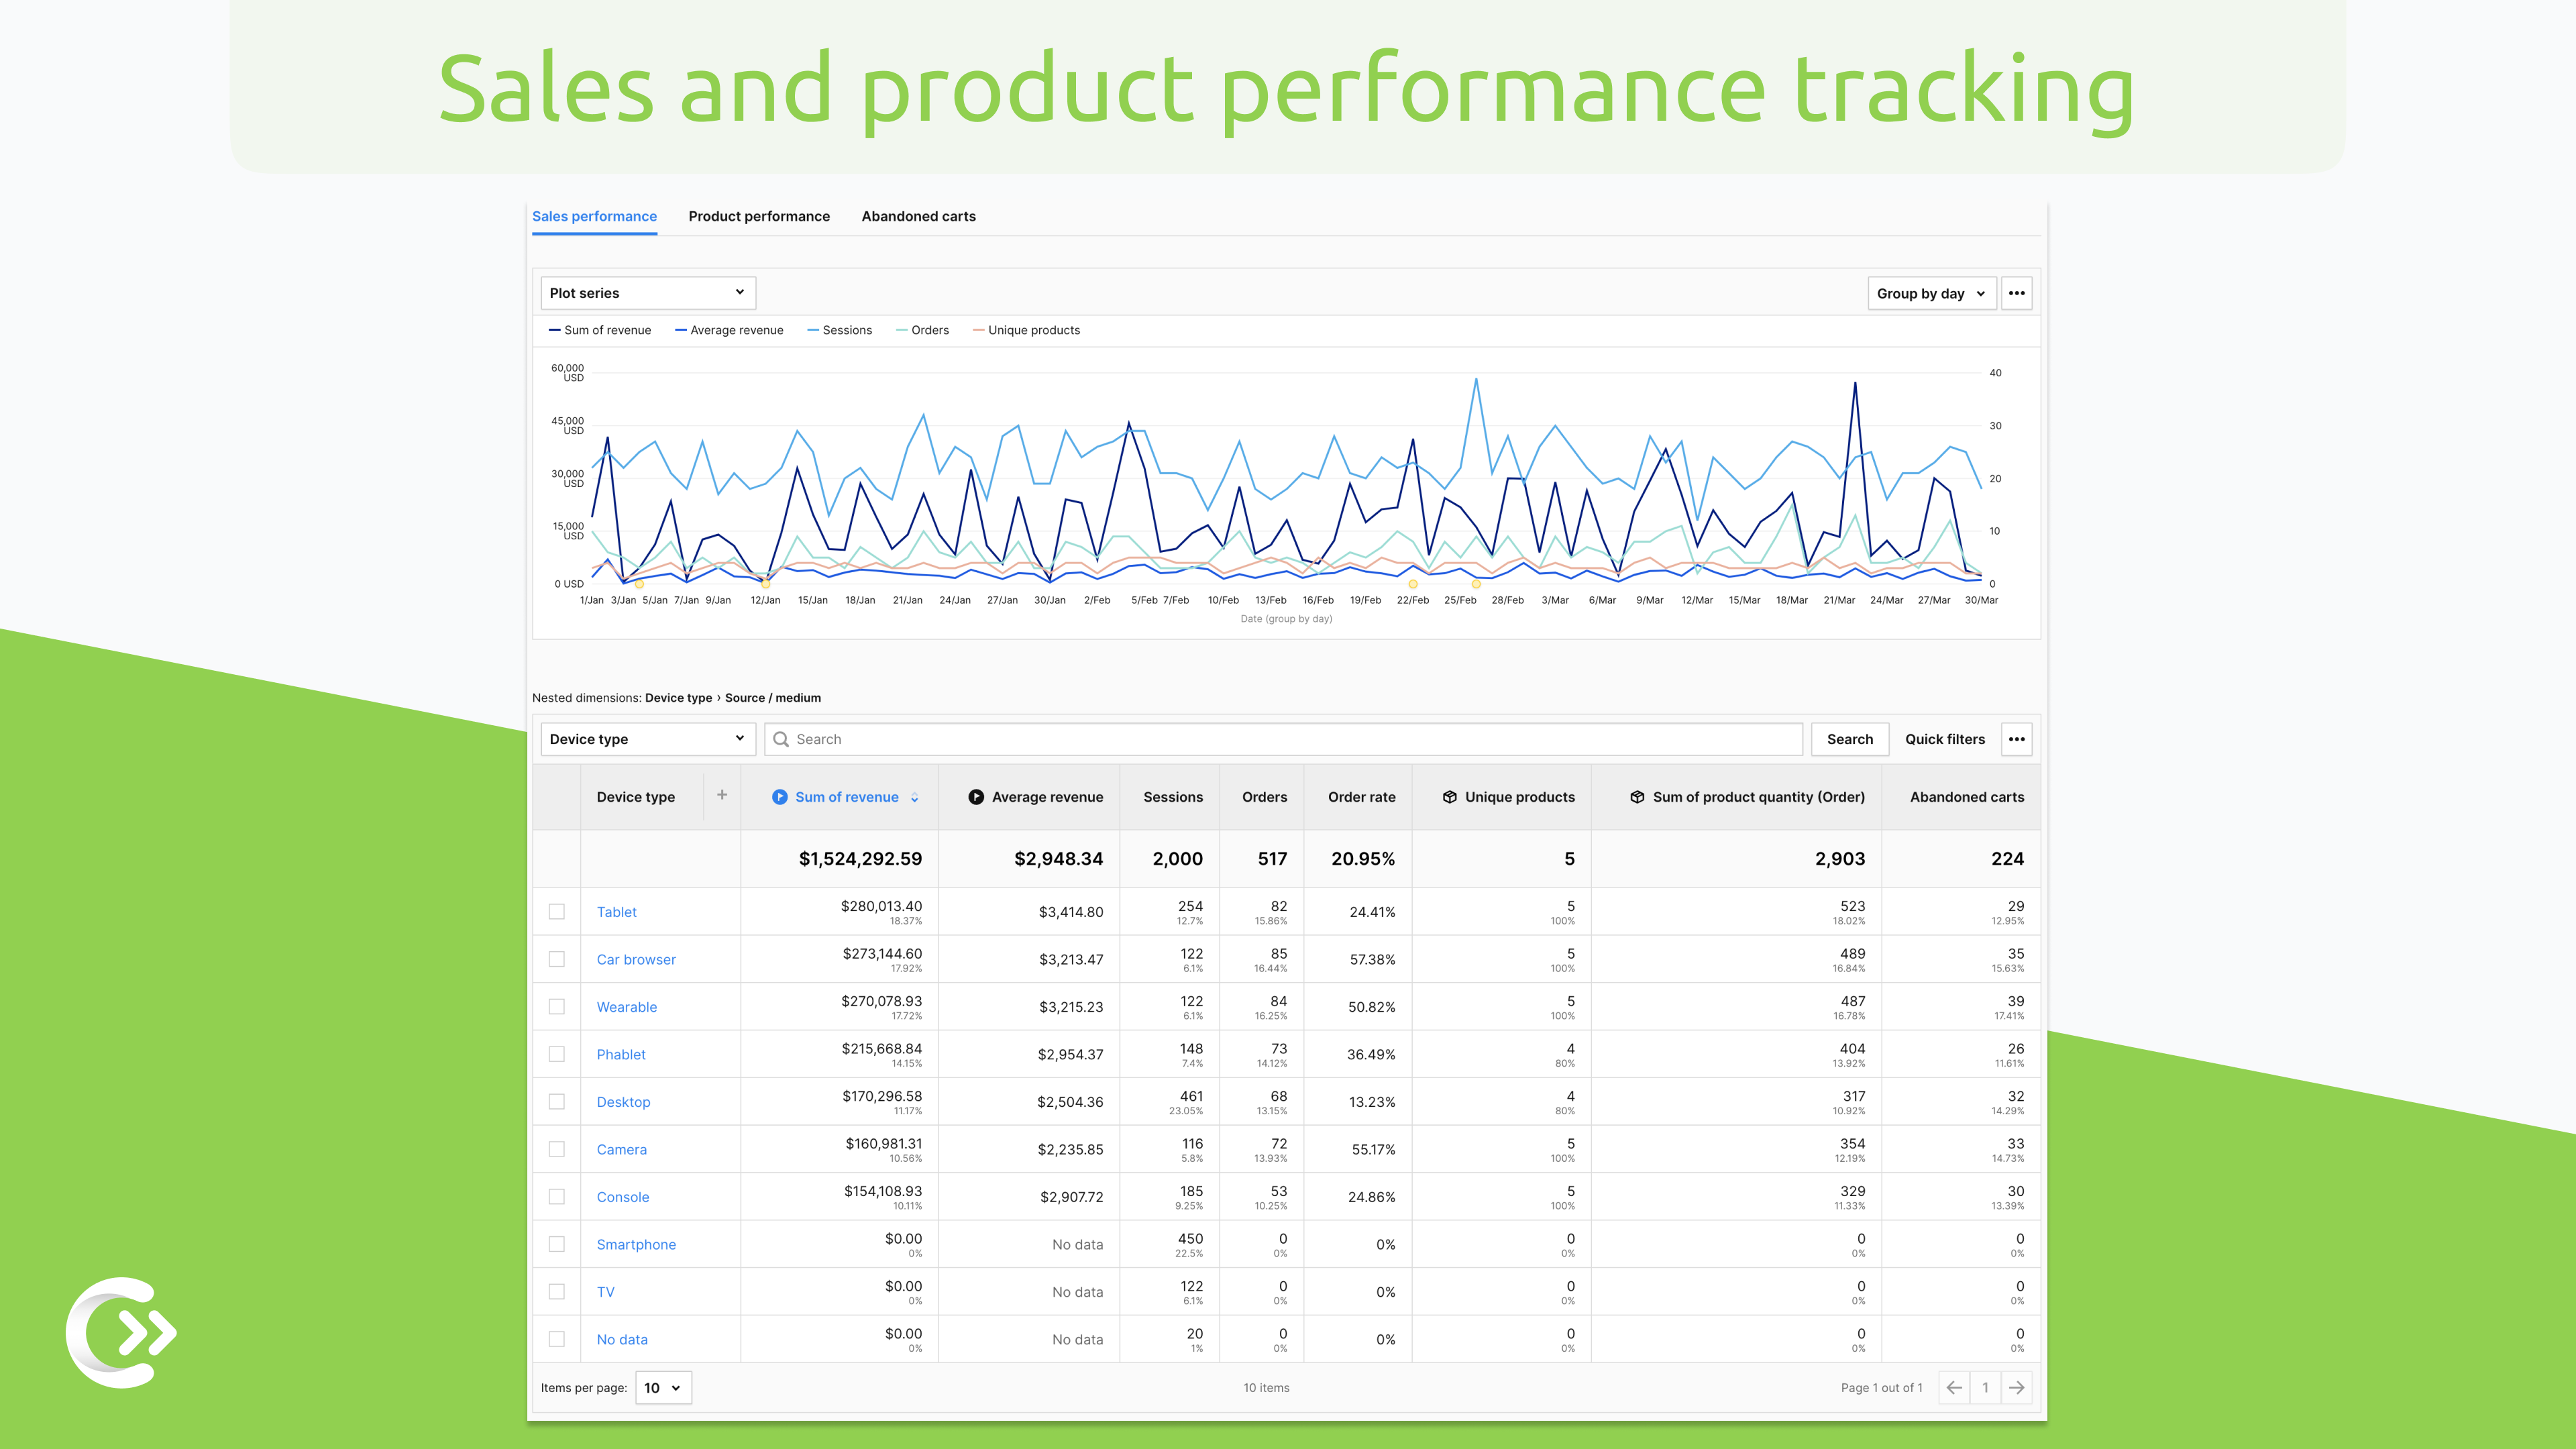Screen dimensions: 2576x1449
Task: Check the No data row checkbox
Action: click(x=557, y=1339)
